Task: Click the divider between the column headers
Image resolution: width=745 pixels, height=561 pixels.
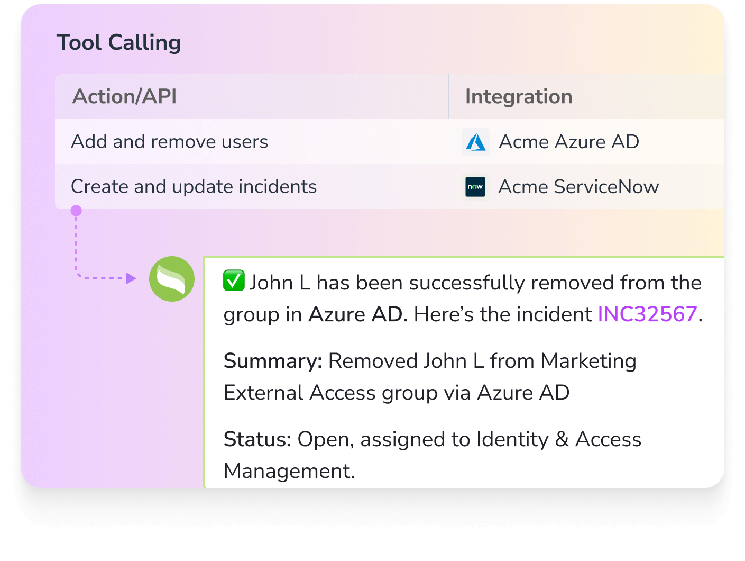Action: (x=449, y=97)
